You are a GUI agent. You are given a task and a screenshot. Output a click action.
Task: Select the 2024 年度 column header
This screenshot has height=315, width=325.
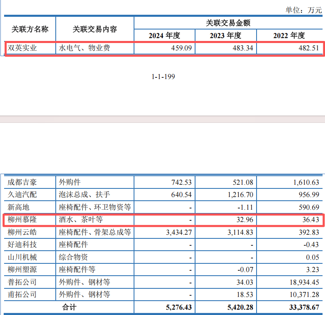[x=164, y=36]
